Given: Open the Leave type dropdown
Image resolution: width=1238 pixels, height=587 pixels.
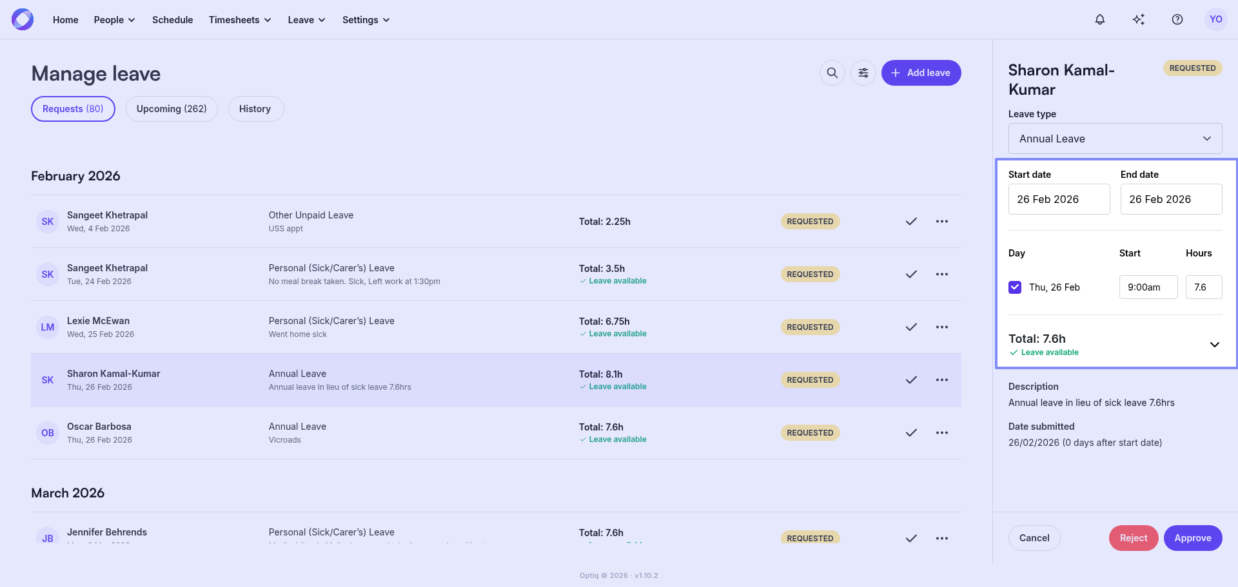Looking at the screenshot, I should pos(1115,139).
